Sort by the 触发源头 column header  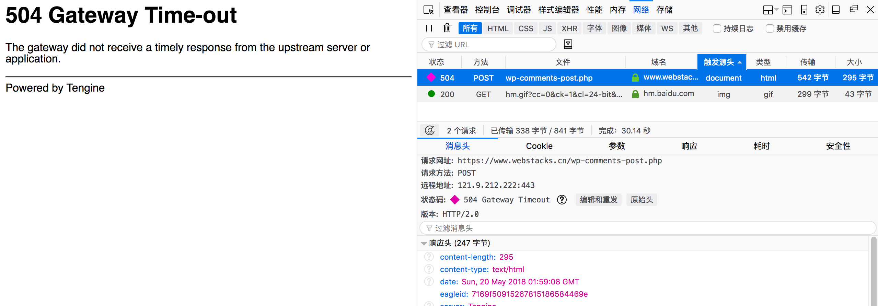tap(721, 62)
